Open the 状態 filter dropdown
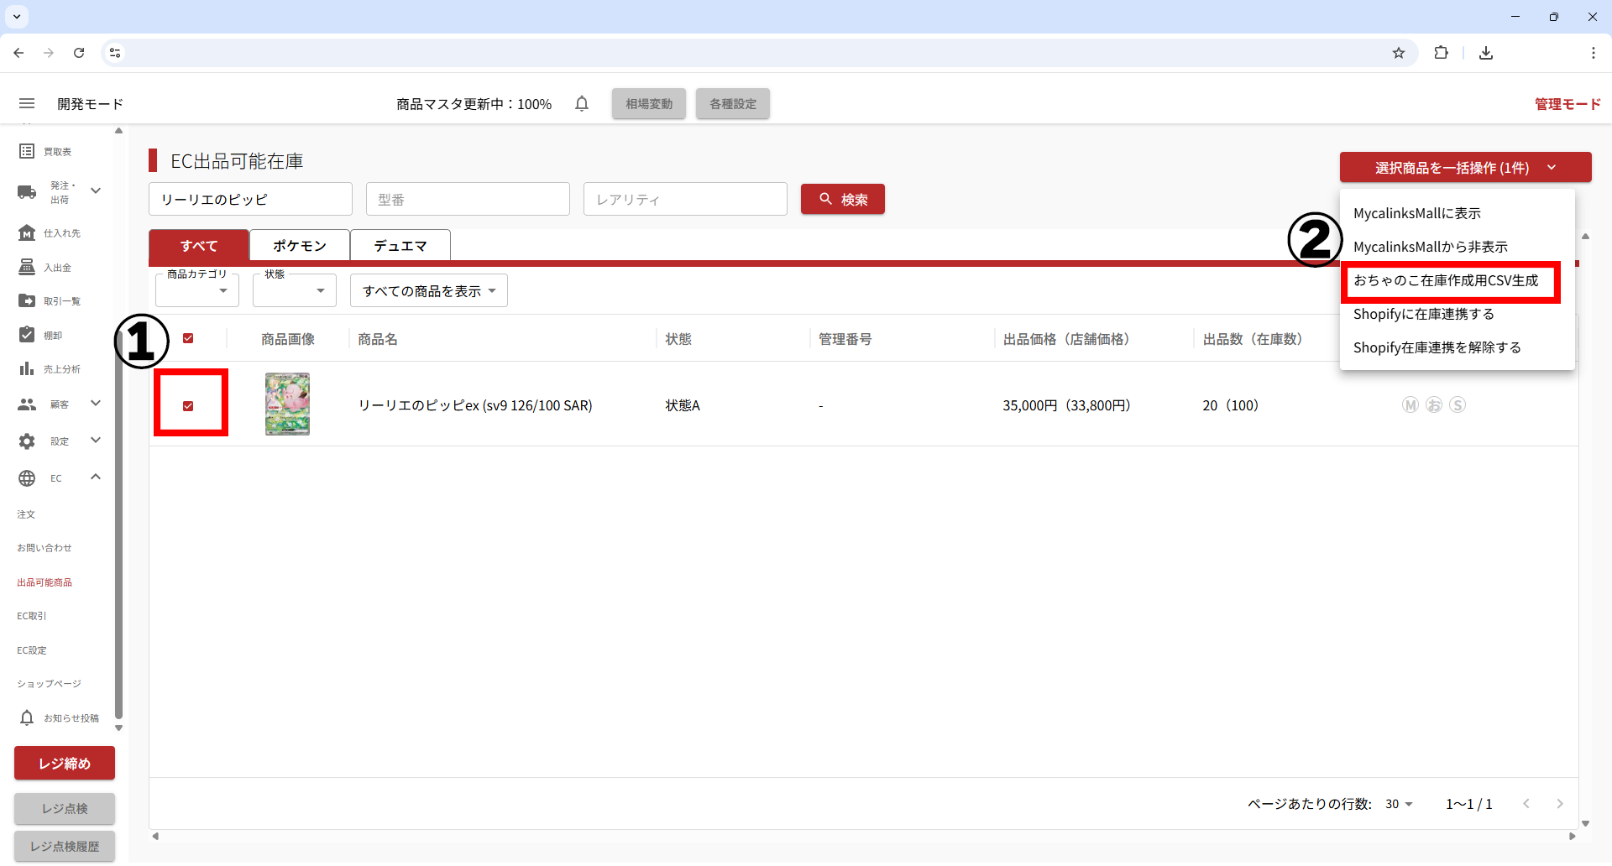Image resolution: width=1612 pixels, height=866 pixels. 294,291
